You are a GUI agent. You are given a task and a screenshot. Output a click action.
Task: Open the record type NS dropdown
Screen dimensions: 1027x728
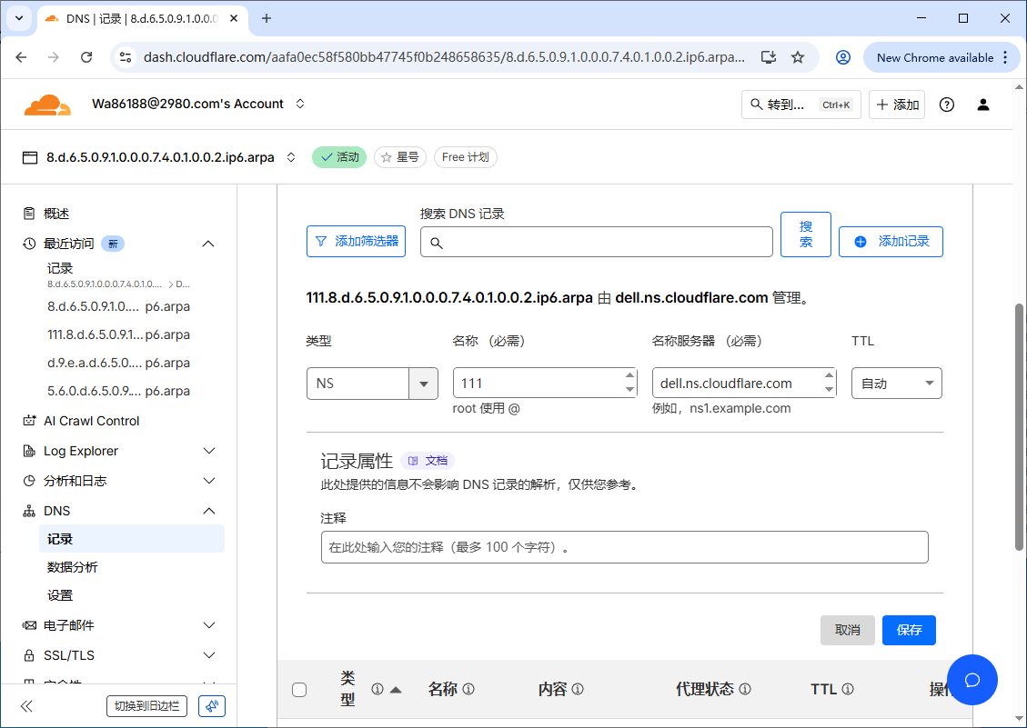423,383
